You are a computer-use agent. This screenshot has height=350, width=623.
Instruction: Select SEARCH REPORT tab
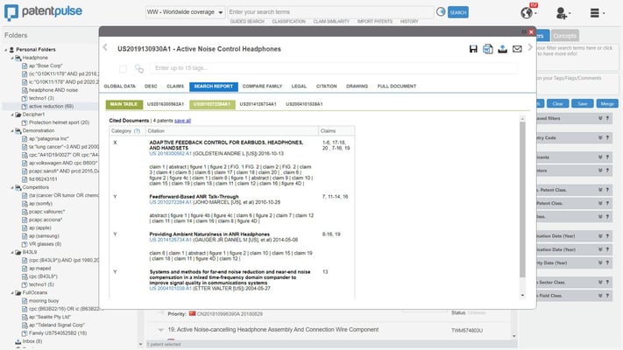(x=214, y=87)
